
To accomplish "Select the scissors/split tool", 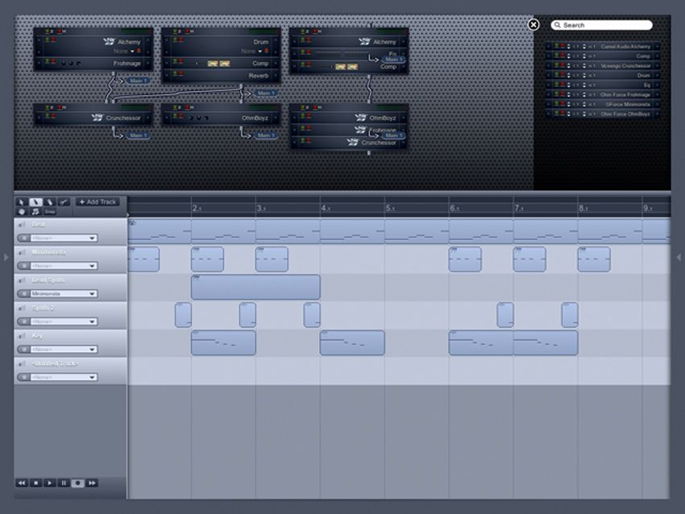I will point(64,201).
